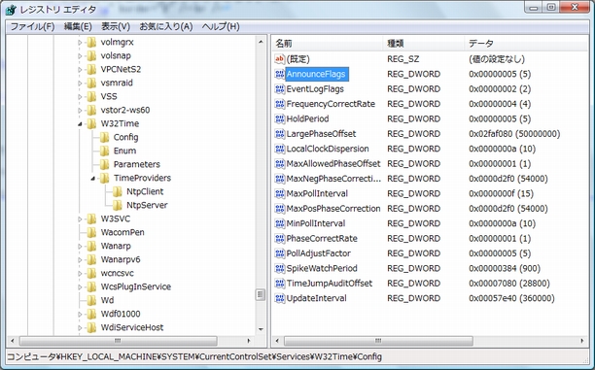Select the VPCNetS2 tree item

point(121,69)
